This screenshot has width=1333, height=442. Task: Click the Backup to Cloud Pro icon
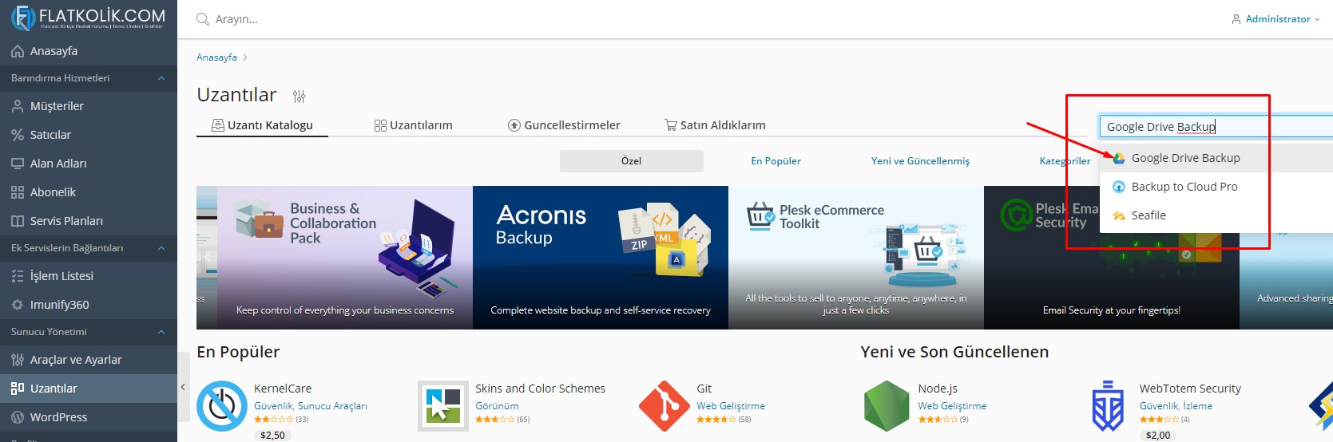point(1119,187)
